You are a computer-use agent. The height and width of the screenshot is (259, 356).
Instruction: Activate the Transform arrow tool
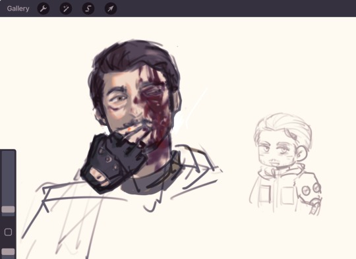tap(111, 9)
